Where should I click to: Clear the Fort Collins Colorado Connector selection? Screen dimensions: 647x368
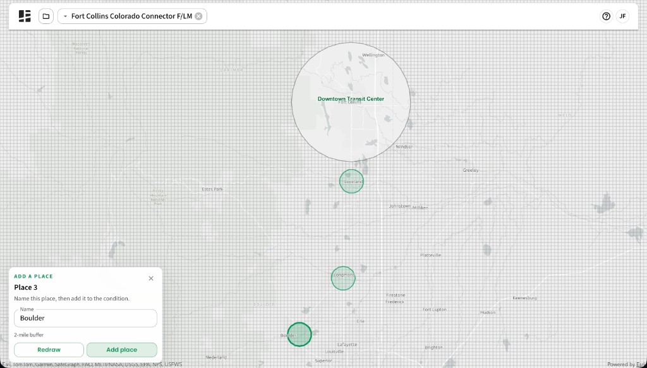(198, 16)
